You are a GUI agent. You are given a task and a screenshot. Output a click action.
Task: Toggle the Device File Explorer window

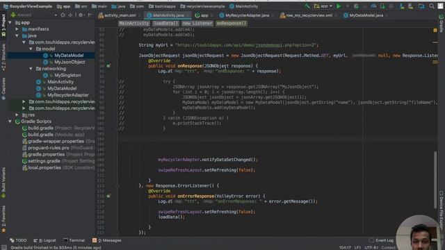tap(442, 209)
